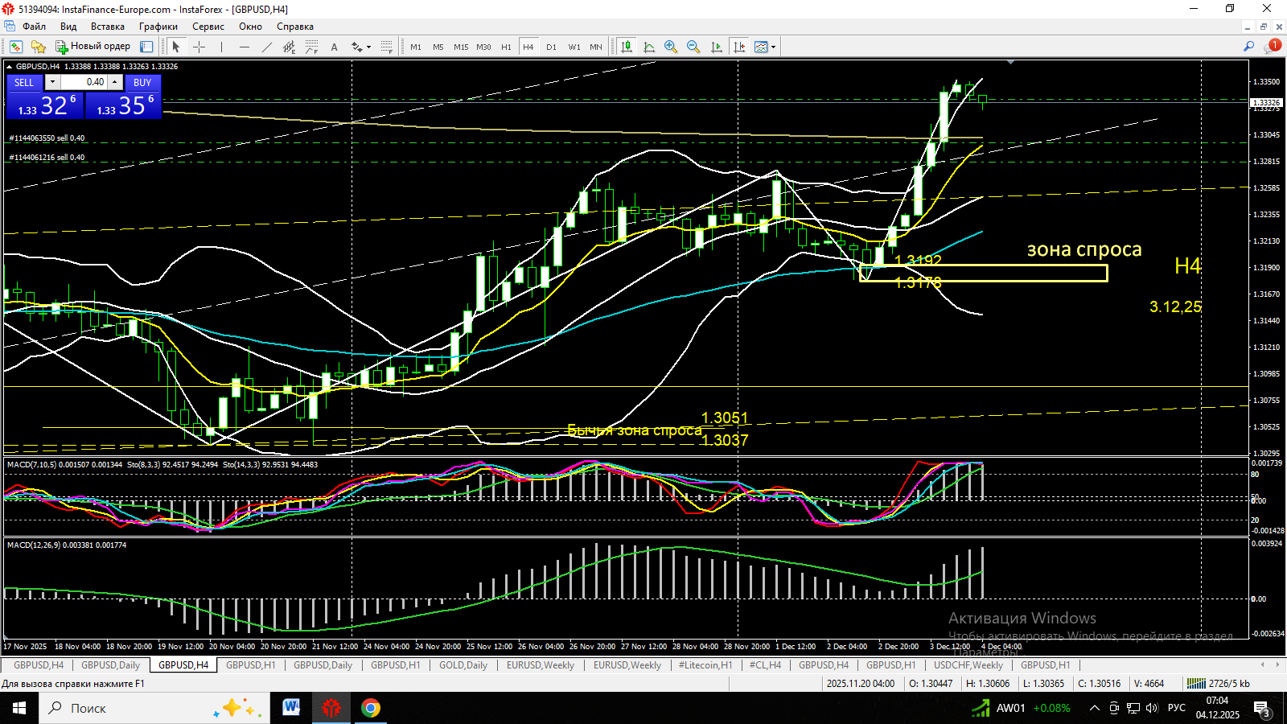Select the vertical line drawing tool
Image resolution: width=1287 pixels, height=724 pixels.
coord(221,47)
